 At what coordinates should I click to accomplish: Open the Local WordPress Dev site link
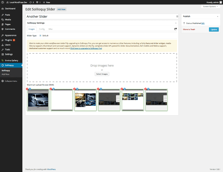17,2
